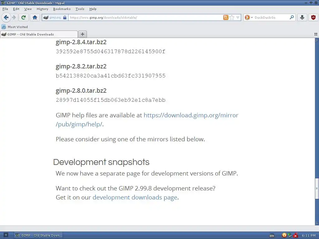
Task: Click the forward navigation arrow
Action: (14, 17)
